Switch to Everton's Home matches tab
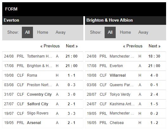This screenshot has height=132, width=168. (42, 32)
